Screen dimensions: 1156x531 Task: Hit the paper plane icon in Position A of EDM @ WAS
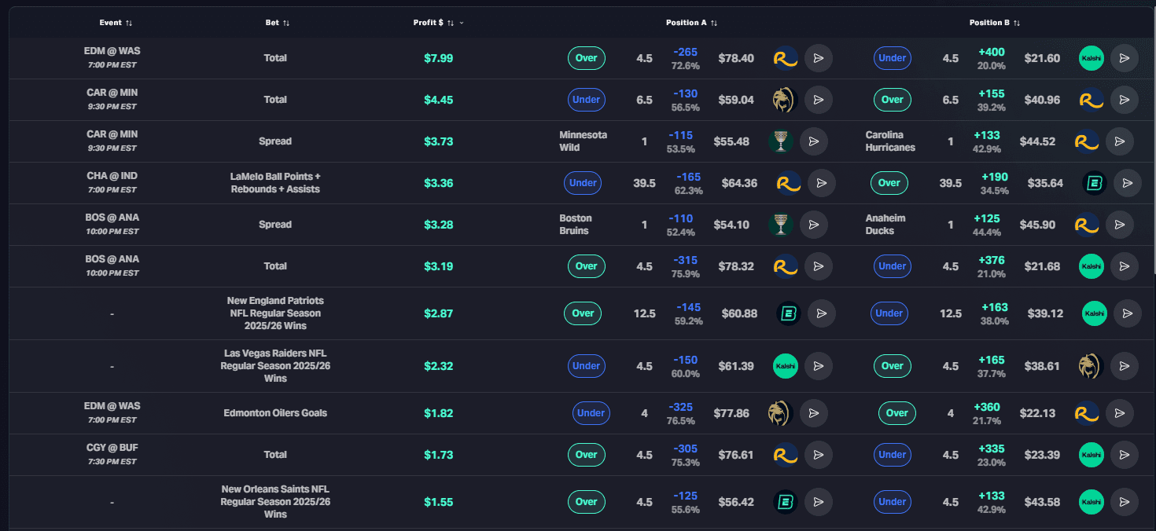(819, 58)
